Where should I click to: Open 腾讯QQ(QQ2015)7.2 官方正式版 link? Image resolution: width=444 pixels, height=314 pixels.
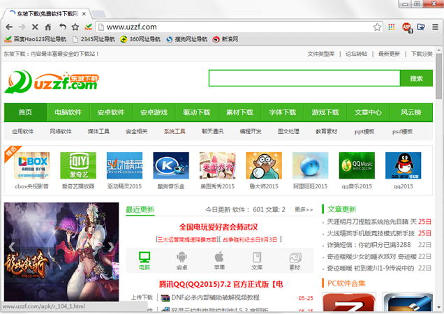coord(221,284)
